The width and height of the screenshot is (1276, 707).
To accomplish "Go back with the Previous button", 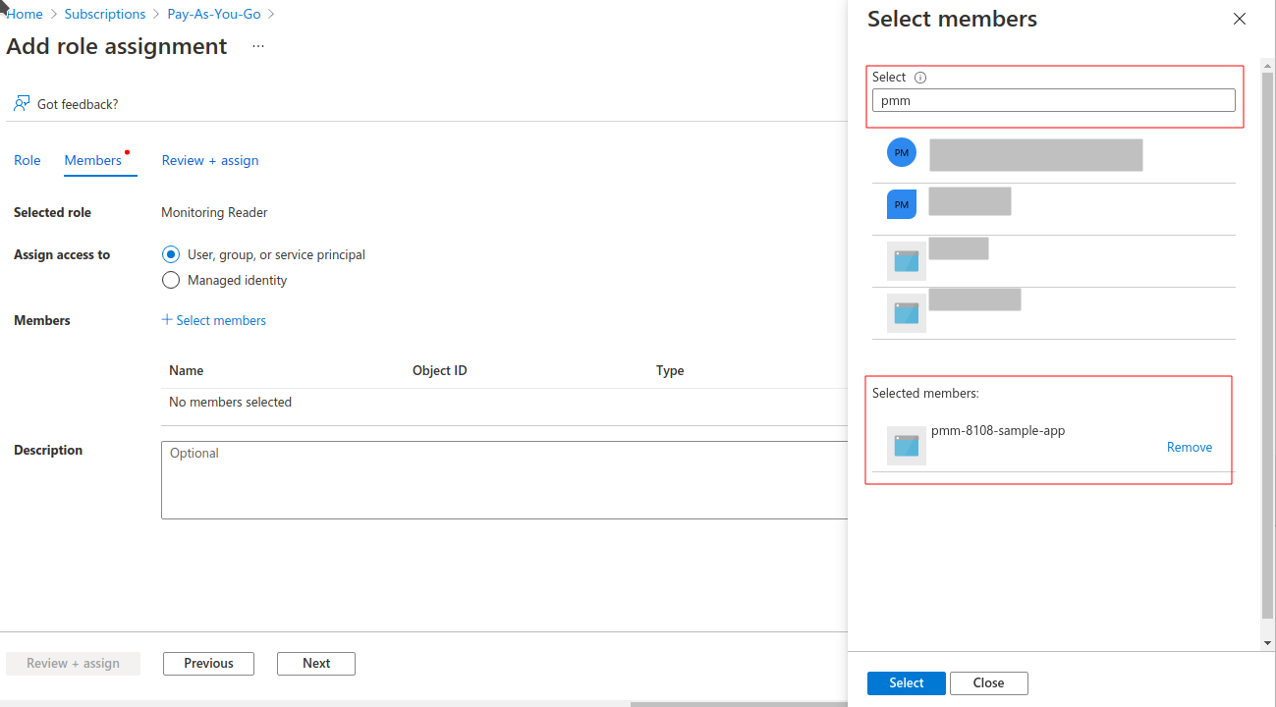I will click(x=208, y=663).
